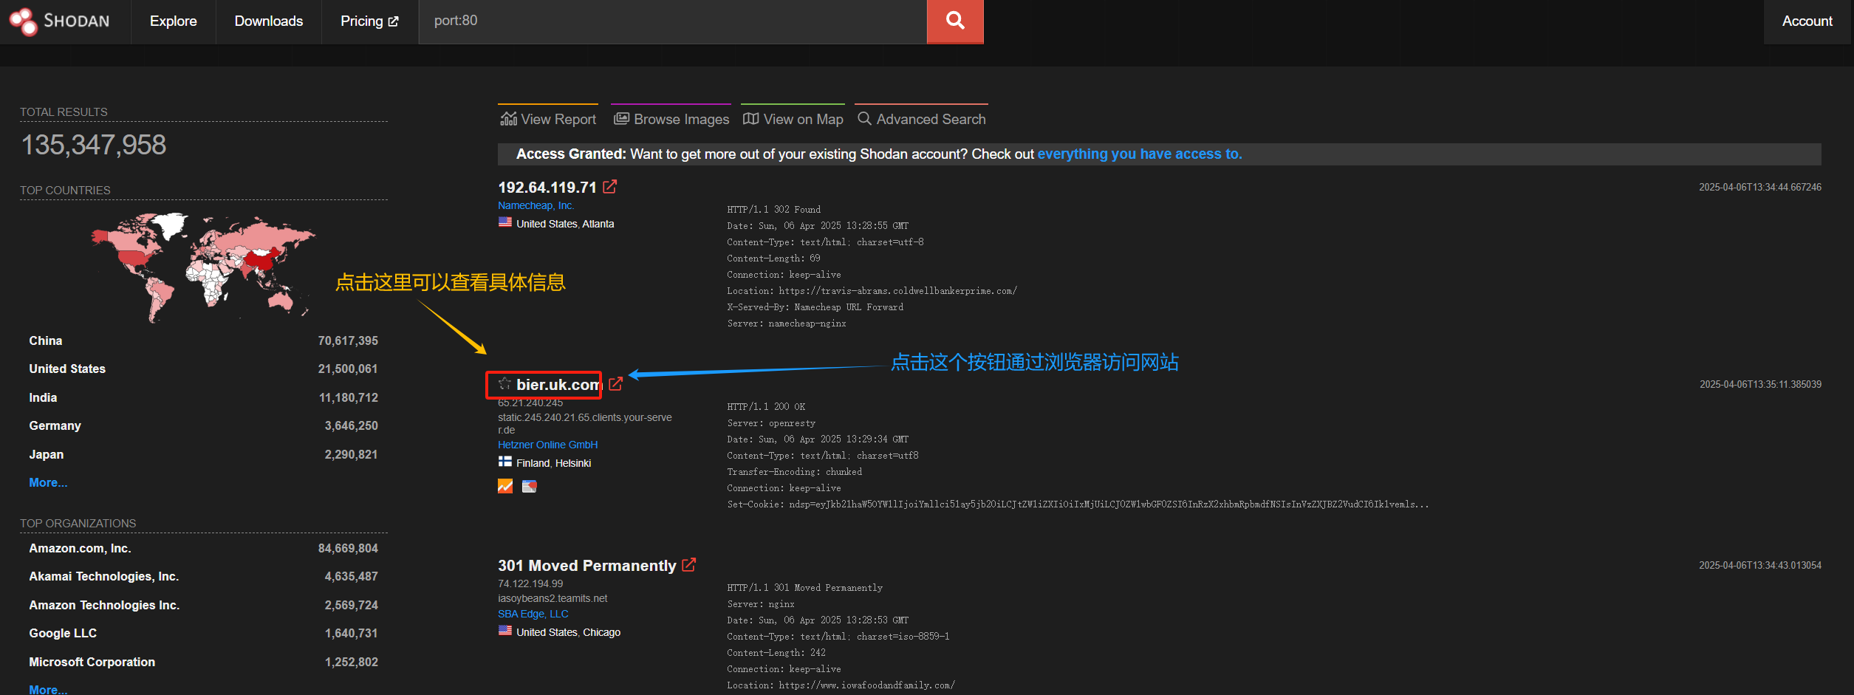The width and height of the screenshot is (1854, 695).
Task: Click the external-link icon in Pricing menu
Action: [x=393, y=21]
